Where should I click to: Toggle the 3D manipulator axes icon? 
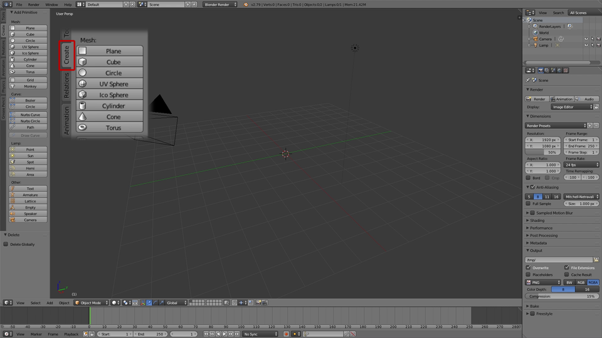(x=143, y=303)
